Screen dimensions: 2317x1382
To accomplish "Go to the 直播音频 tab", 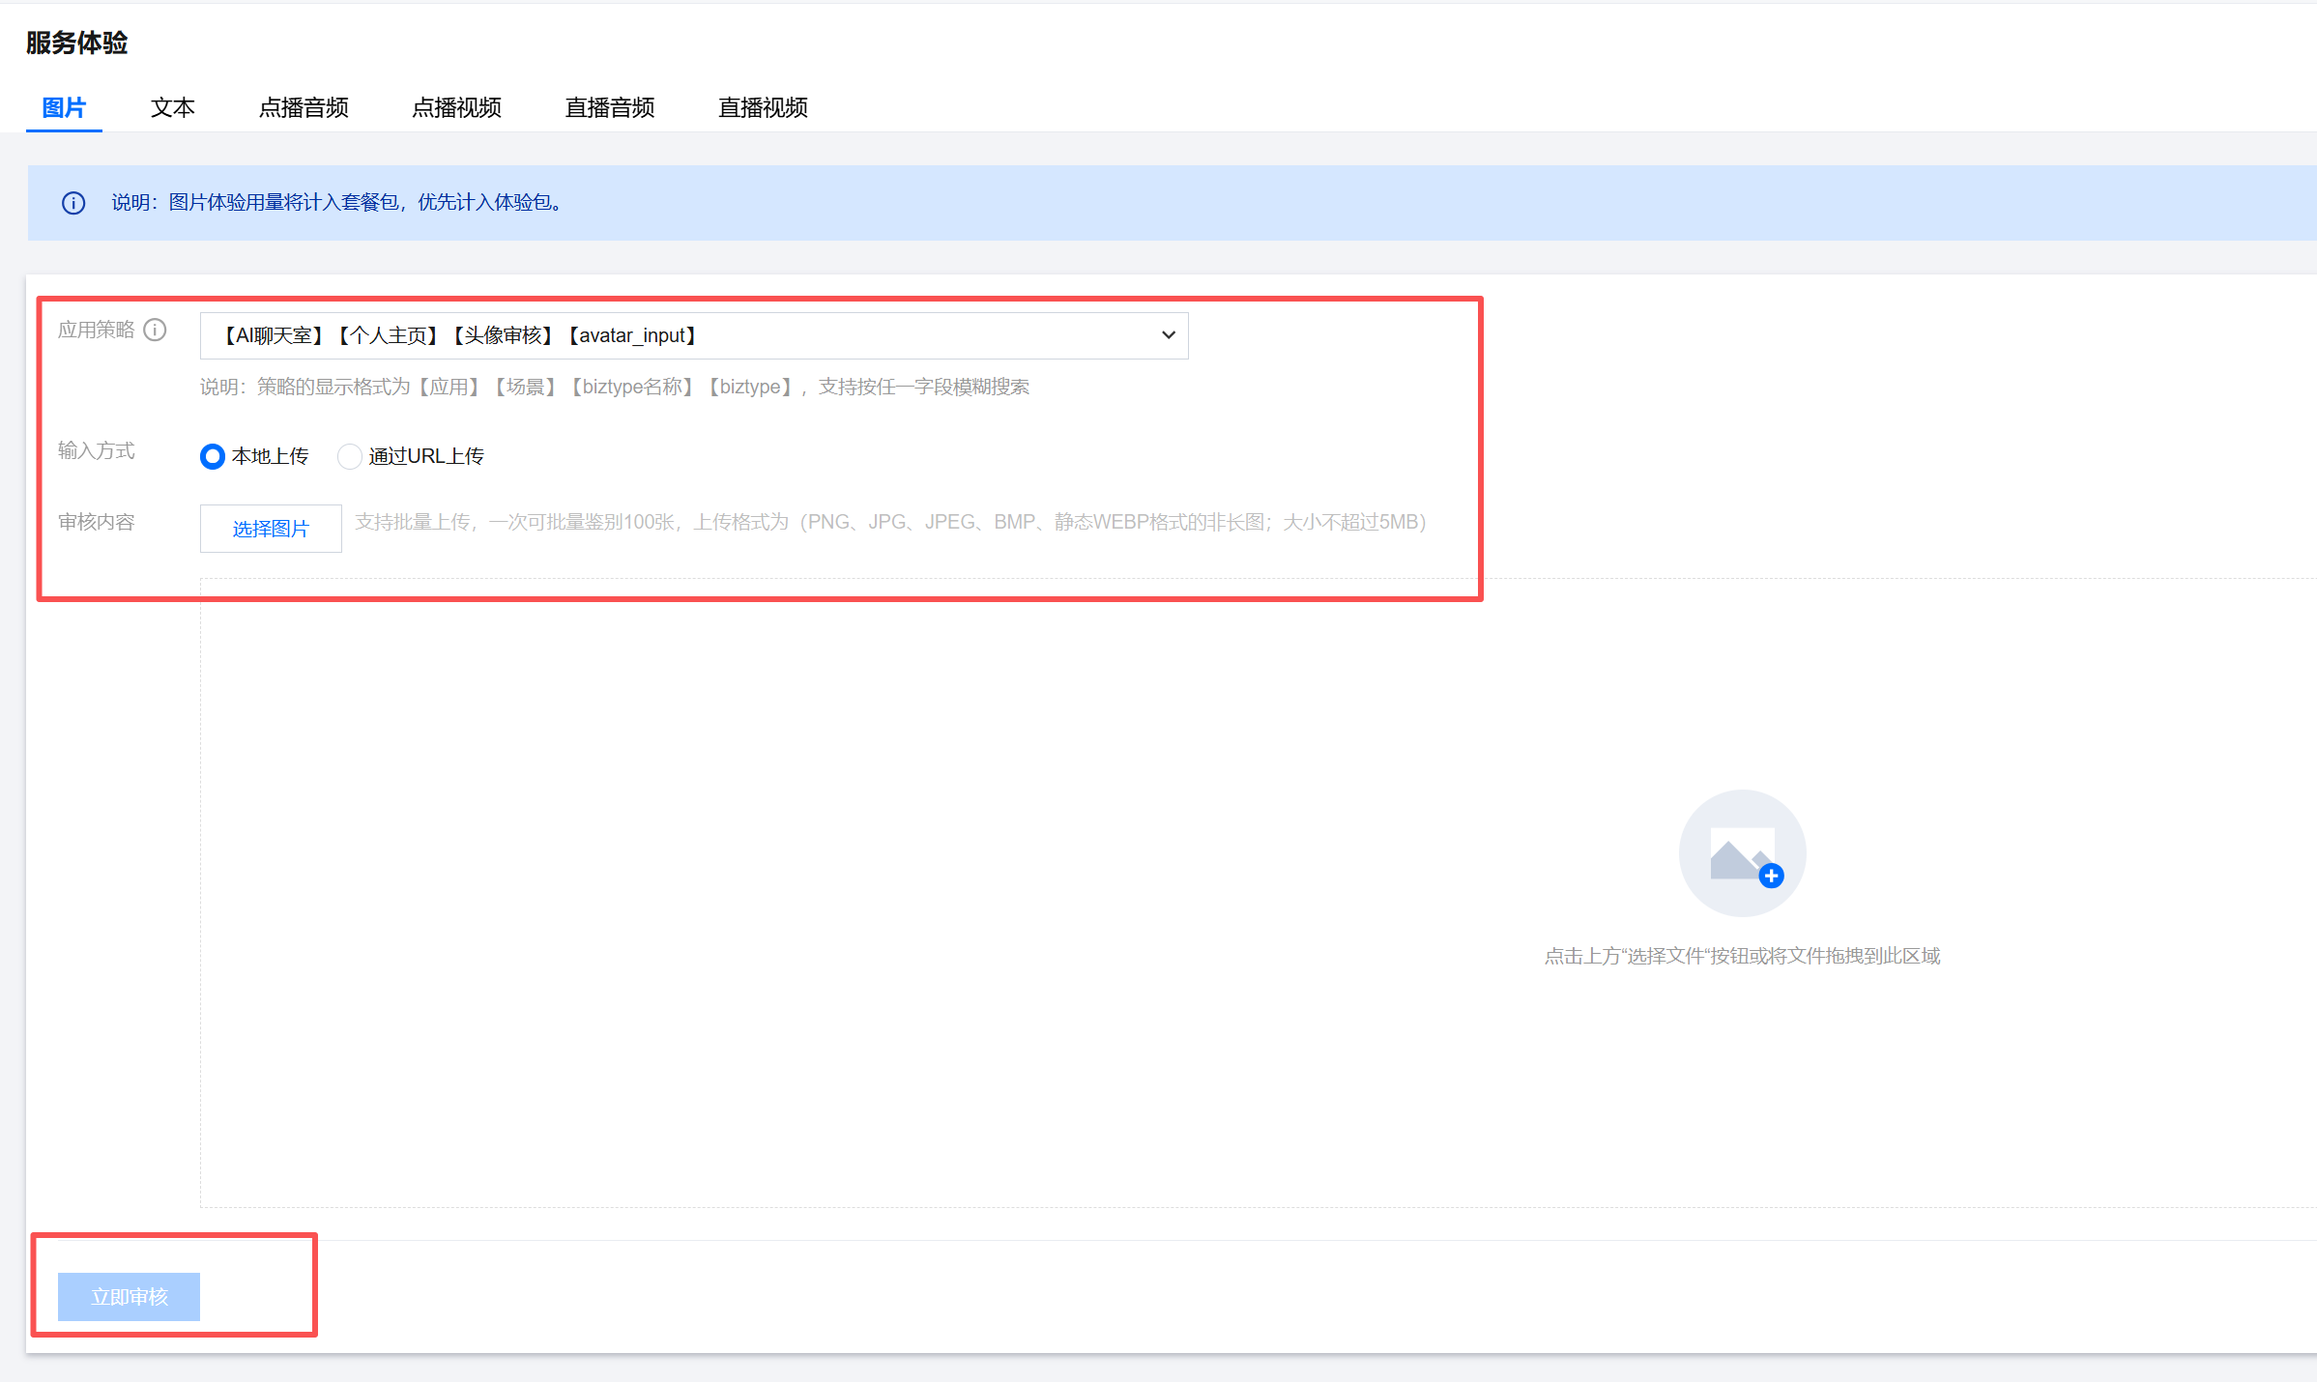I will tap(610, 107).
